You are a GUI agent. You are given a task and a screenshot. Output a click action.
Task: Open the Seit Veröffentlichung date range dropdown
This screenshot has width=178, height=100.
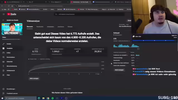click(125, 26)
